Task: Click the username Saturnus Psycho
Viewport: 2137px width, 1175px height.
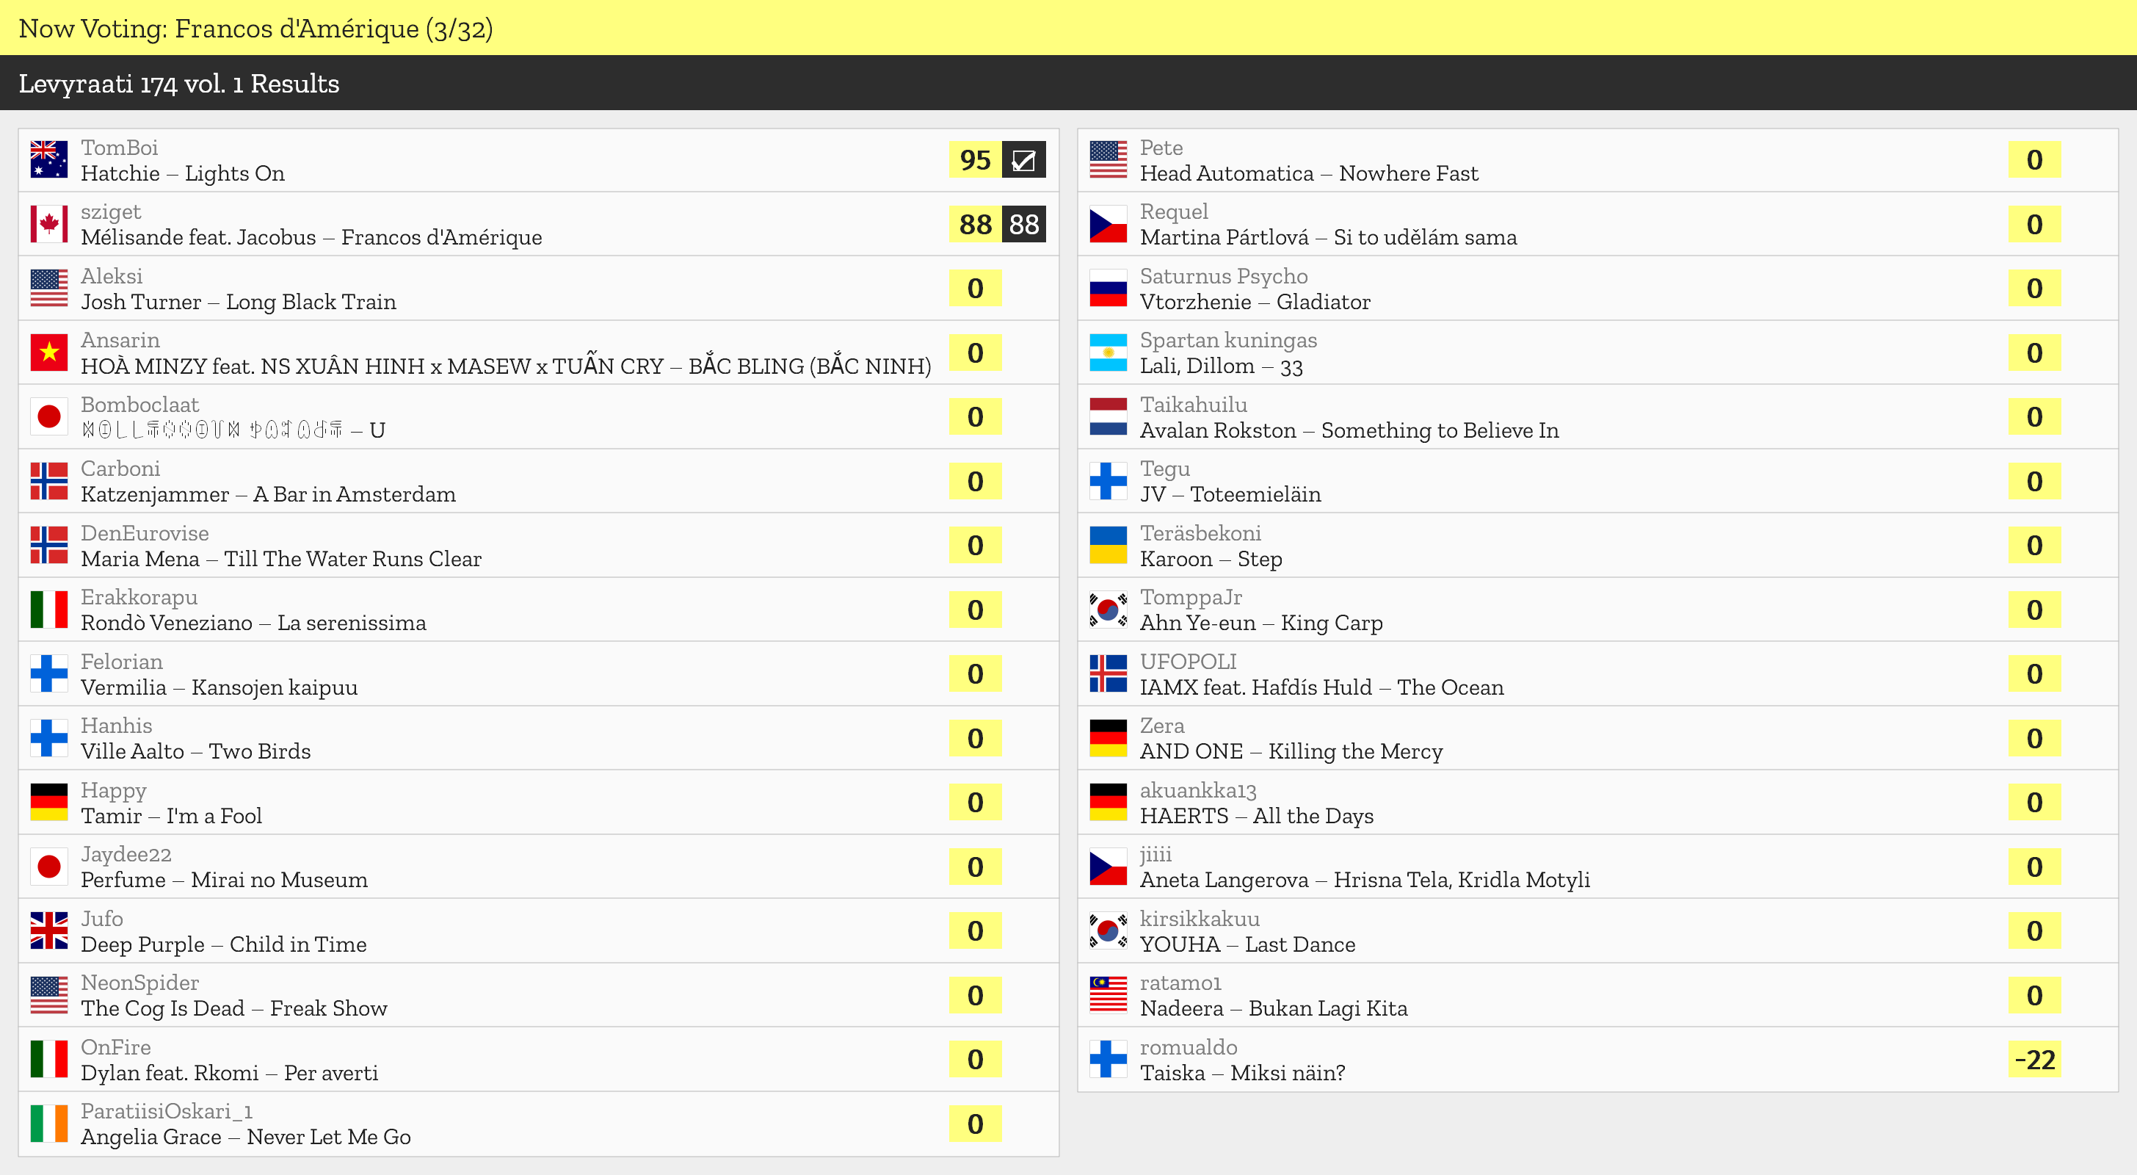Action: click(x=1223, y=275)
